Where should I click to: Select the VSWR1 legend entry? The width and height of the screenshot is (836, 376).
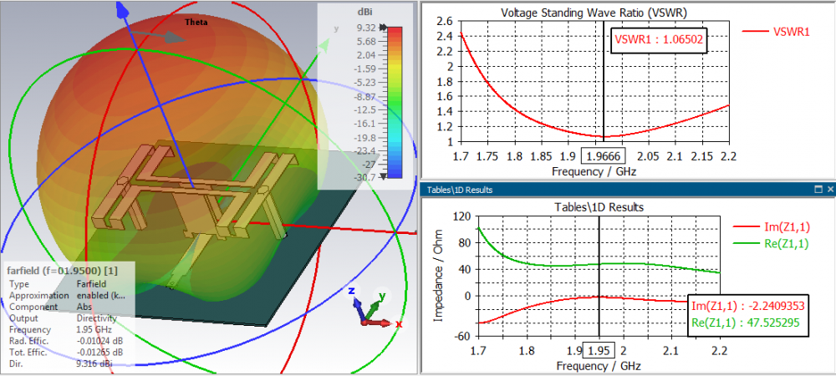coord(777,32)
